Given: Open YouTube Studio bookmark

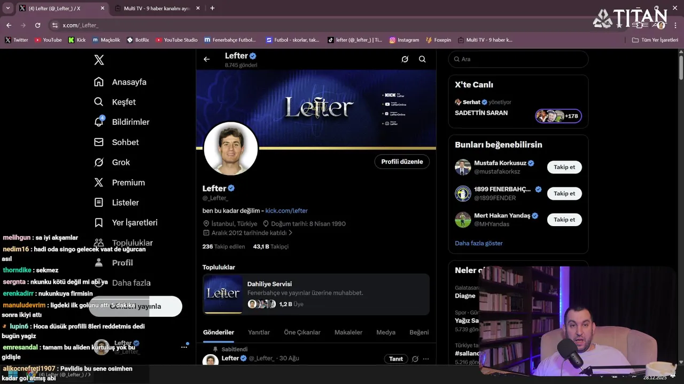Looking at the screenshot, I should coord(176,40).
